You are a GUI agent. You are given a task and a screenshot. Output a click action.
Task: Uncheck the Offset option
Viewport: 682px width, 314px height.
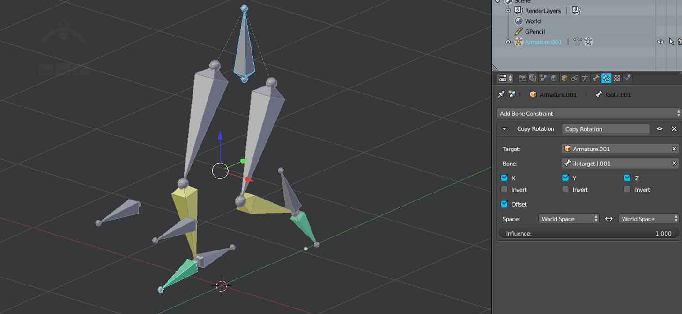click(x=504, y=204)
